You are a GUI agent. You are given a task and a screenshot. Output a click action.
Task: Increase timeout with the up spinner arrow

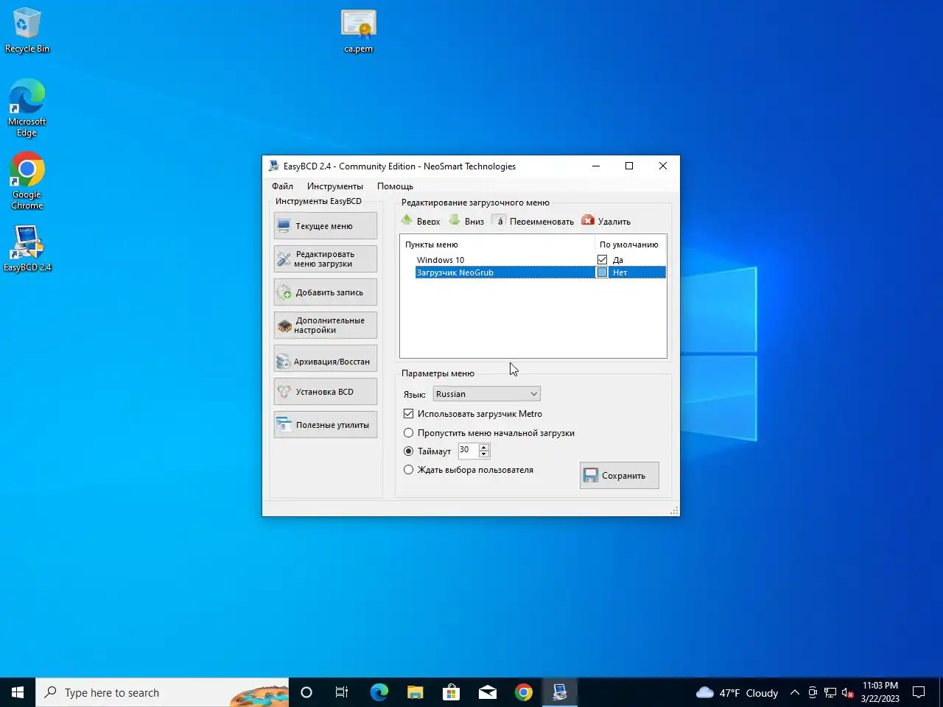[484, 447]
